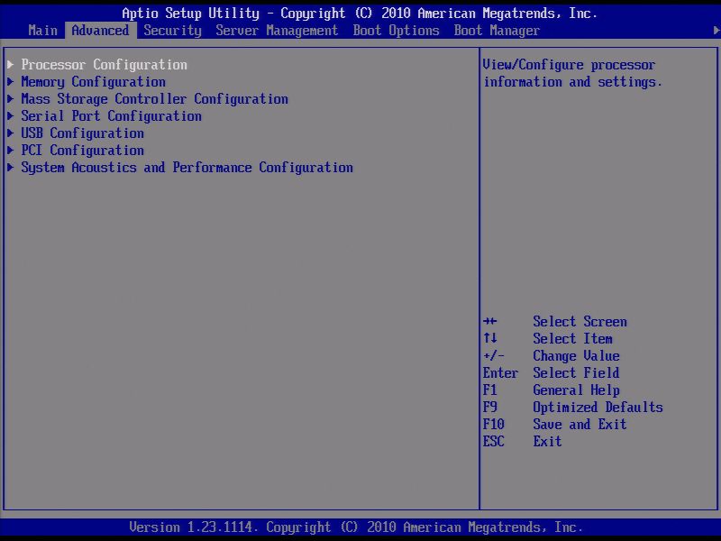
Task: Select PCI Configuration
Action: 82,150
